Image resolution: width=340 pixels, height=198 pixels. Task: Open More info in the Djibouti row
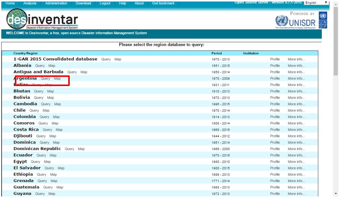[296, 136]
